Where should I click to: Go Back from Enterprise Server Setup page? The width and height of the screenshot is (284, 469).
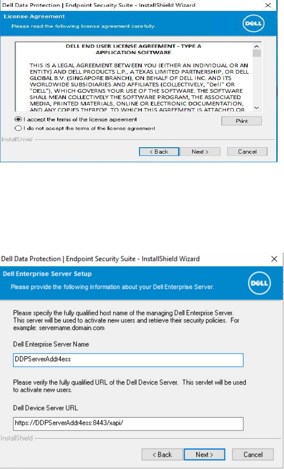[x=162, y=454]
